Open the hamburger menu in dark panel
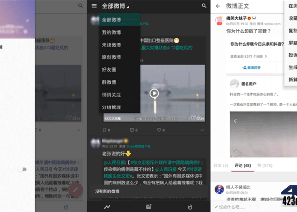This screenshot has width=297, height=212. (94, 6)
